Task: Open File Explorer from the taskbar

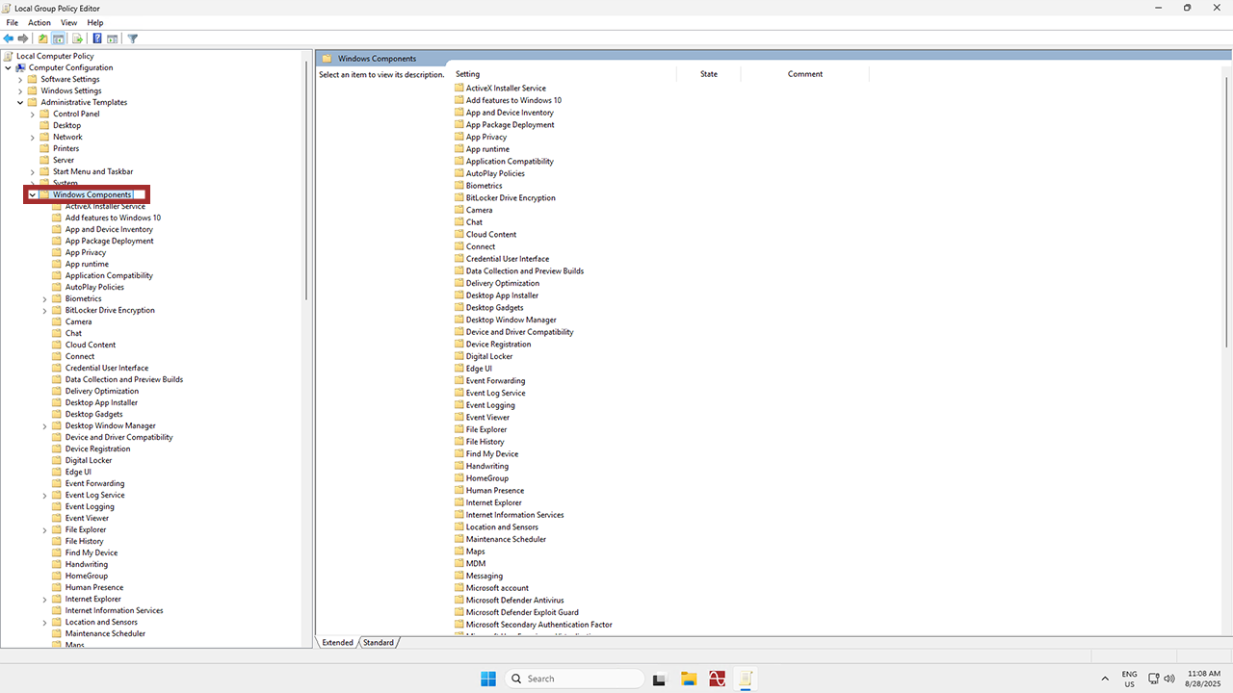Action: coord(688,679)
